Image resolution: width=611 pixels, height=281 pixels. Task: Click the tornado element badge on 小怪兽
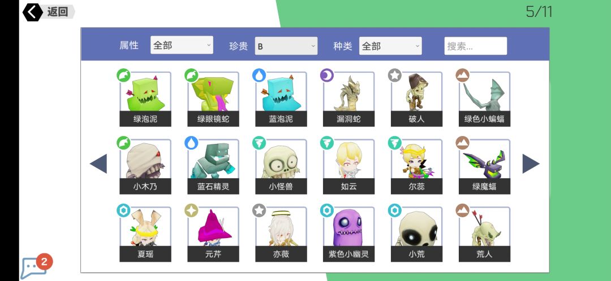click(x=259, y=143)
